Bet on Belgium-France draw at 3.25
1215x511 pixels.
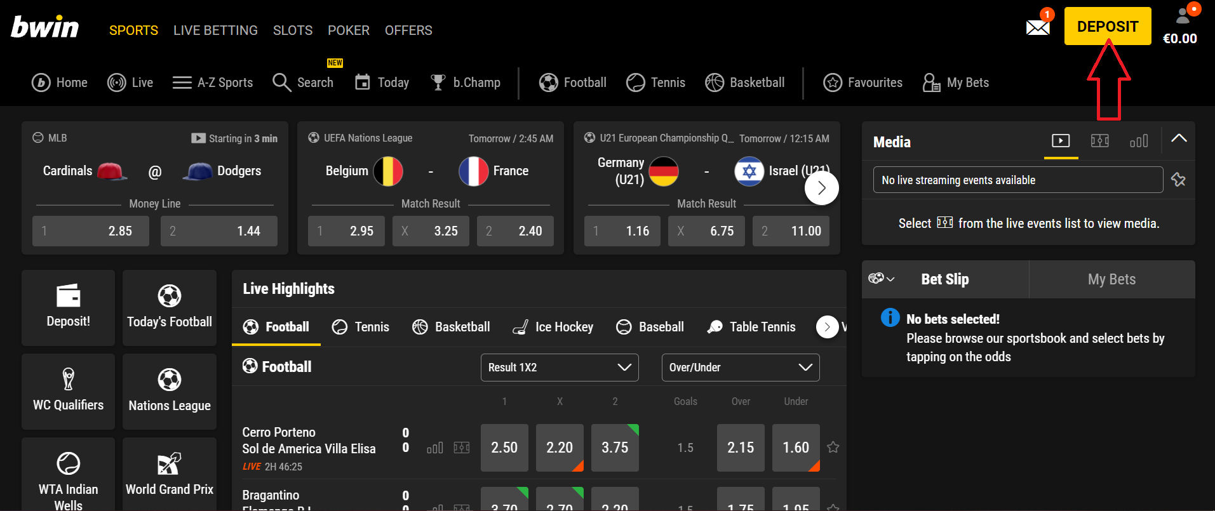[431, 231]
